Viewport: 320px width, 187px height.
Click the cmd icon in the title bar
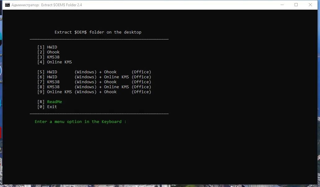[7, 5]
